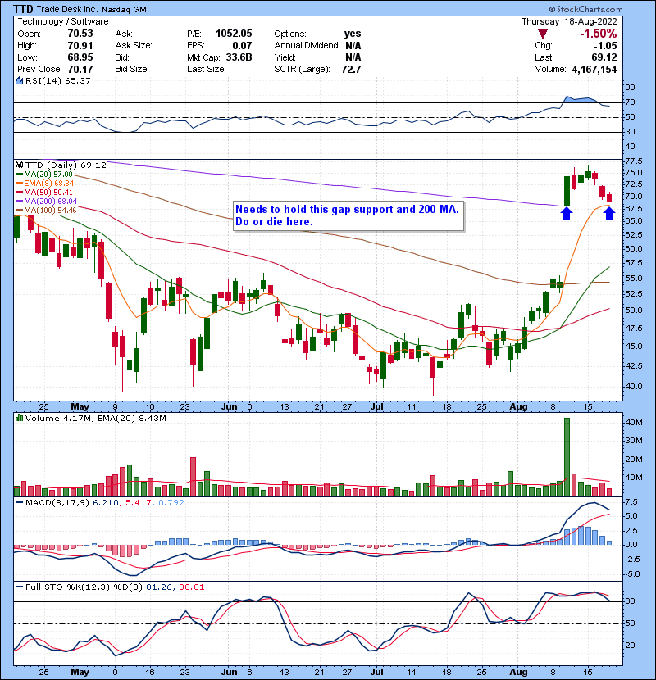Click the MACD histogram value 0.792
This screenshot has height=680, width=656.
click(171, 503)
